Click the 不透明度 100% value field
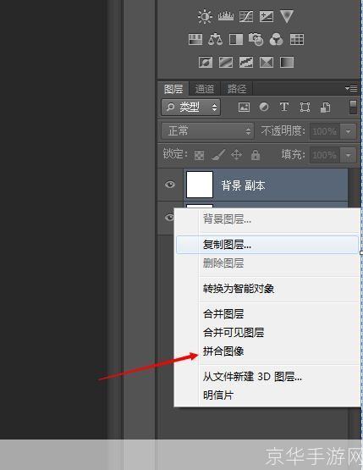This screenshot has height=470, width=363. click(x=325, y=131)
